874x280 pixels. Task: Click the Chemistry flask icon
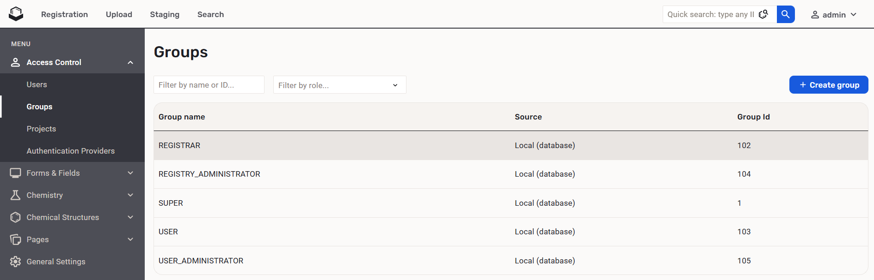pos(15,195)
